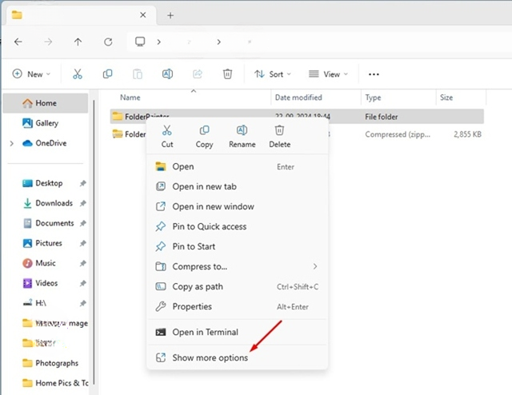The image size is (512, 395).
Task: Click the second breadcrumb chevron in the address bar
Action: [218, 42]
